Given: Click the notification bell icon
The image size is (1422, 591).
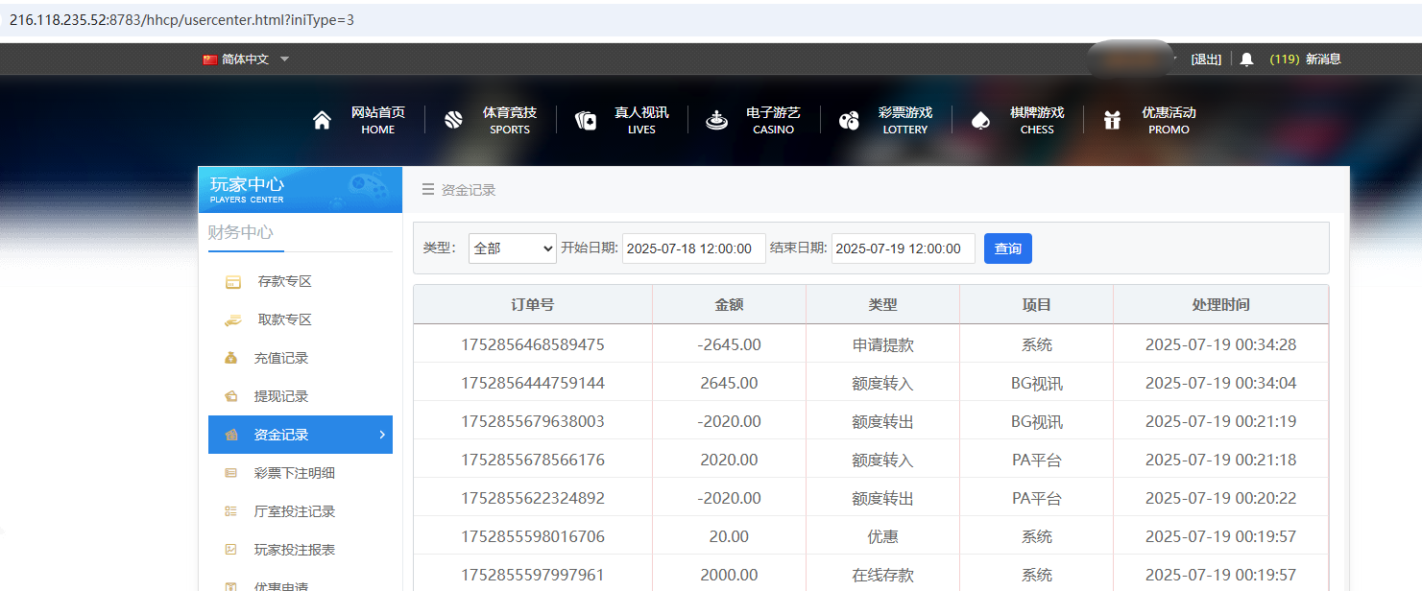Looking at the screenshot, I should 1245,59.
